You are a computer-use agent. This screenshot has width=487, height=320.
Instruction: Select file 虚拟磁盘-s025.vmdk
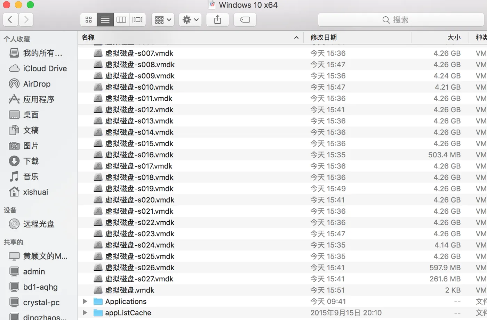pyautogui.click(x=282, y=256)
